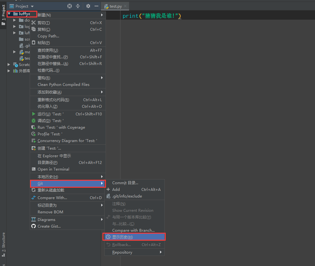Expand the 'luf' subfolder node
315x266 pixels.
pos(15,33)
